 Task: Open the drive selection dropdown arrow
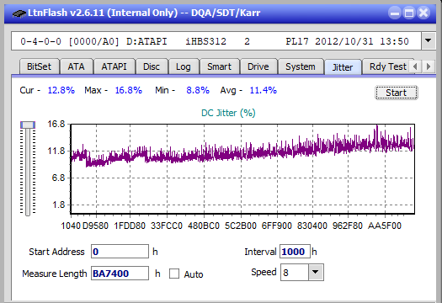pyautogui.click(x=429, y=41)
